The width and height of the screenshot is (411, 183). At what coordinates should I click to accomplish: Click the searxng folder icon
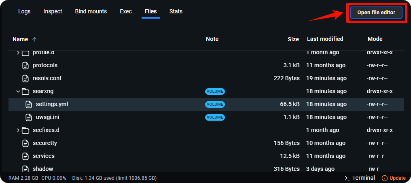[25, 91]
